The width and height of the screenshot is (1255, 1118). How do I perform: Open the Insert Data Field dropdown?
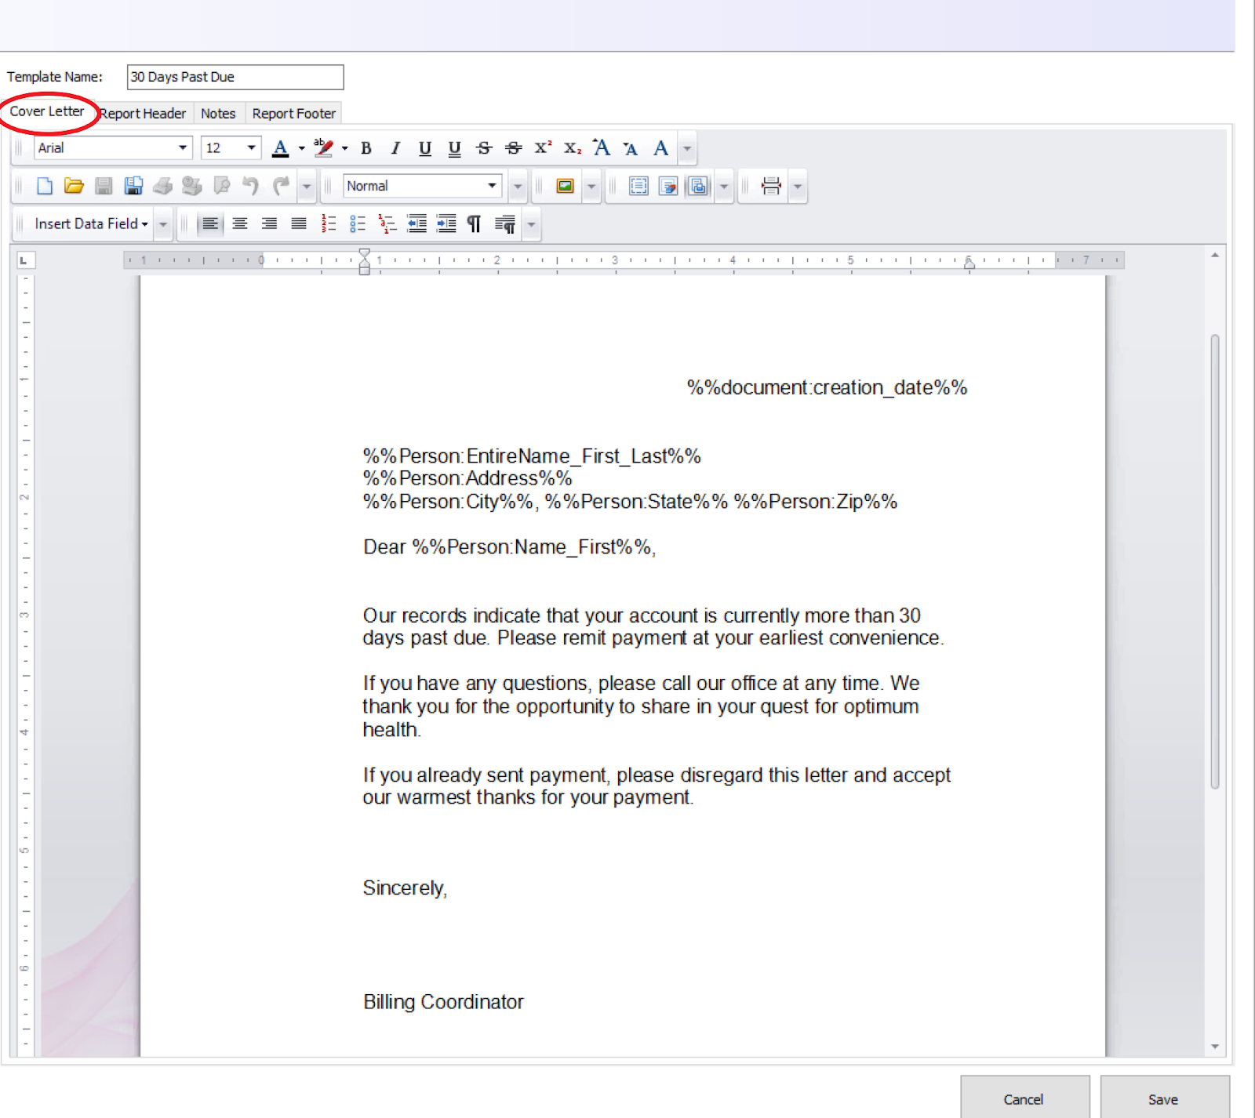point(89,223)
